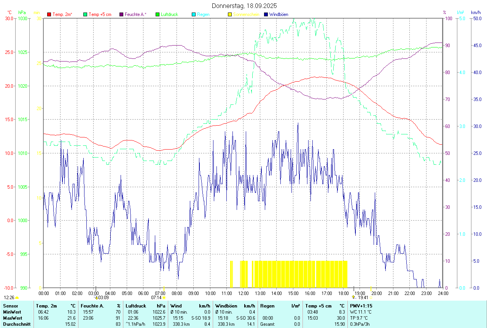Click the Windböen table header
The image size is (487, 328).
coord(227,306)
